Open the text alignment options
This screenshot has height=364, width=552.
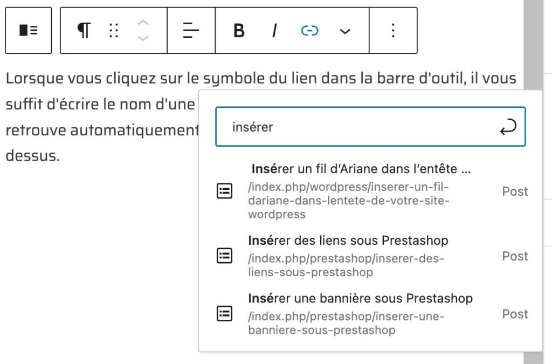[x=191, y=30]
